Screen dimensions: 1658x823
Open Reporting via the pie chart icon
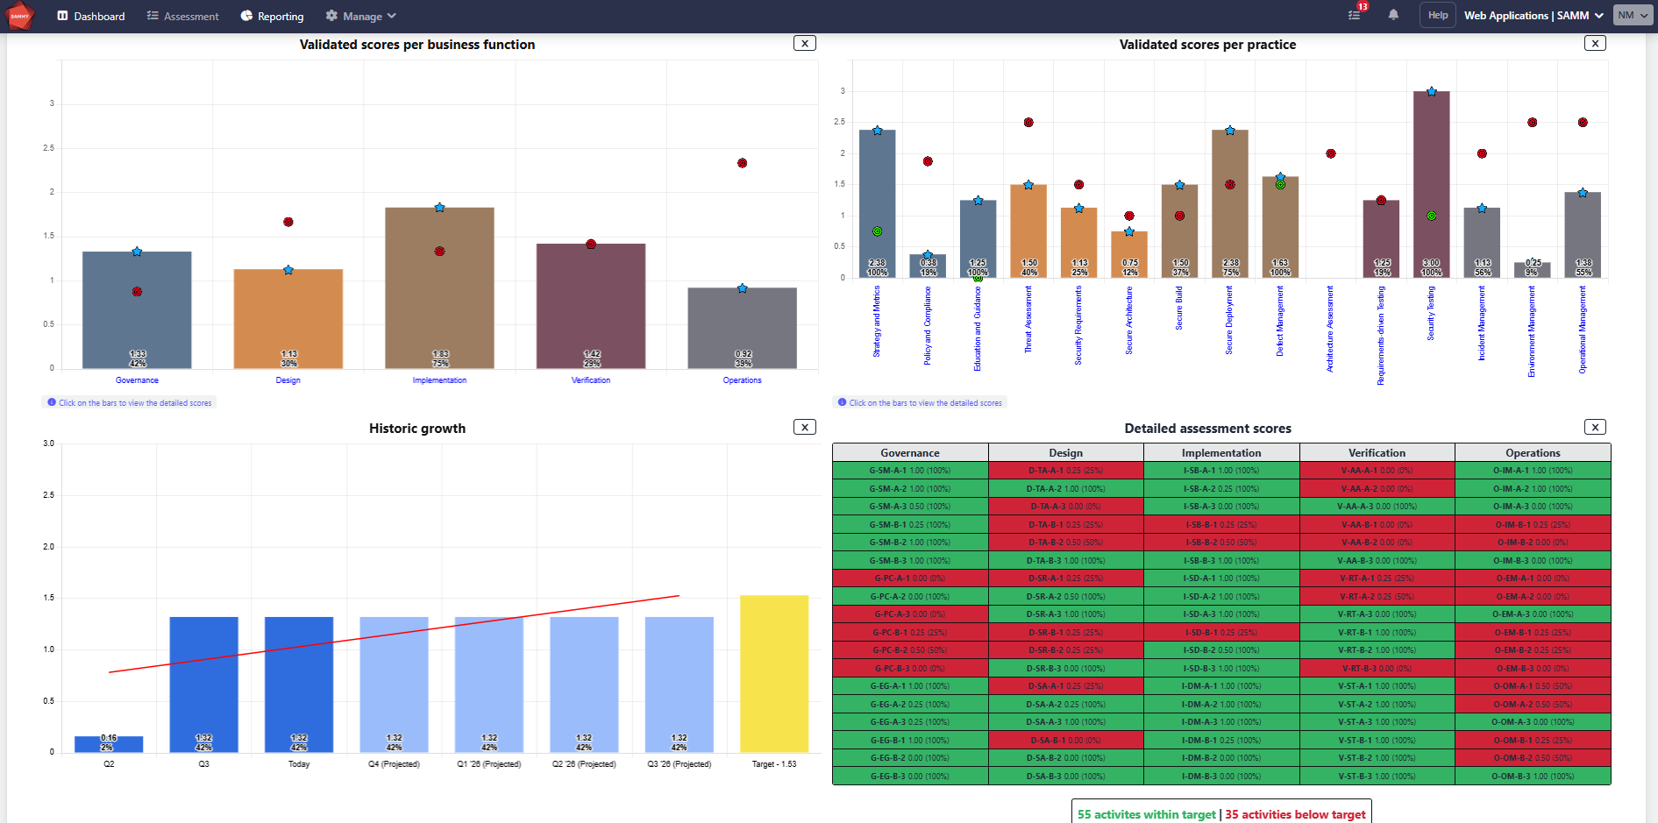(x=244, y=15)
